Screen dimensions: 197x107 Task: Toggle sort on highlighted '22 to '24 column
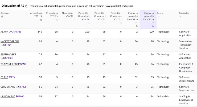click(153, 26)
